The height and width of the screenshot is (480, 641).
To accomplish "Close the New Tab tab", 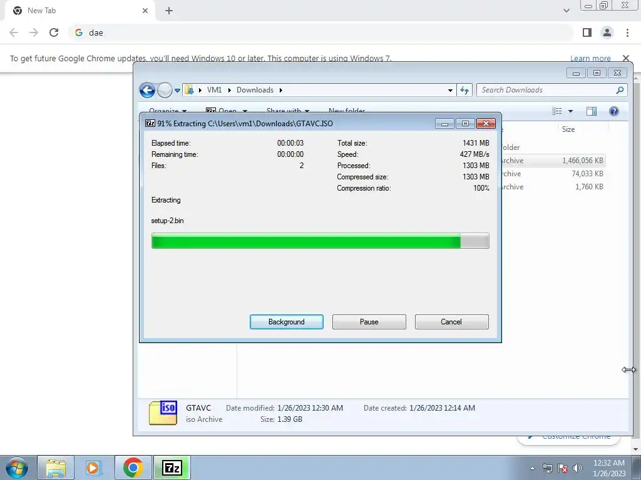I will (145, 11).
